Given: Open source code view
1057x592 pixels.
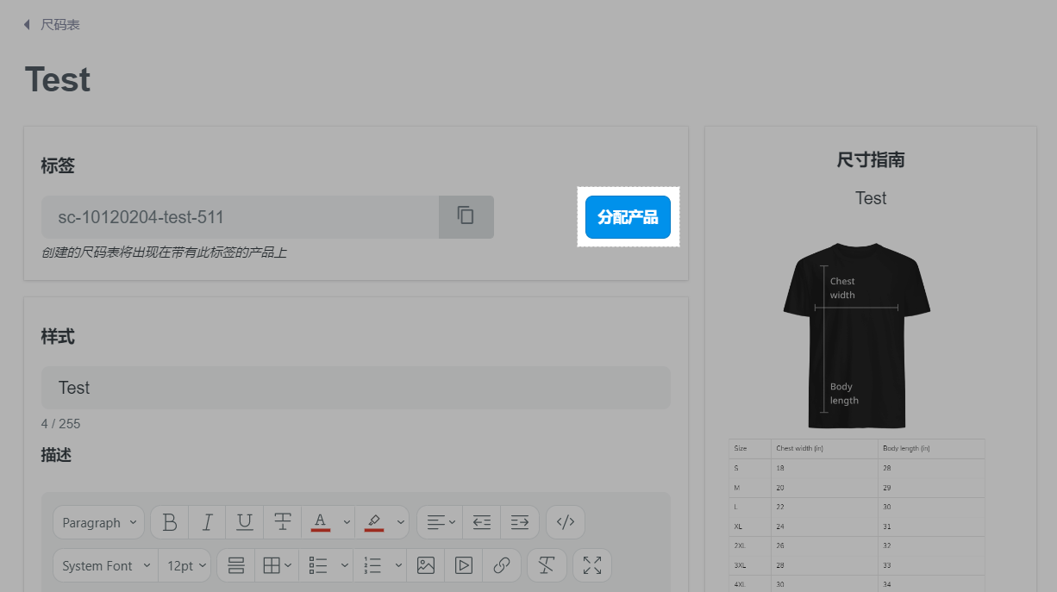Looking at the screenshot, I should tap(566, 522).
